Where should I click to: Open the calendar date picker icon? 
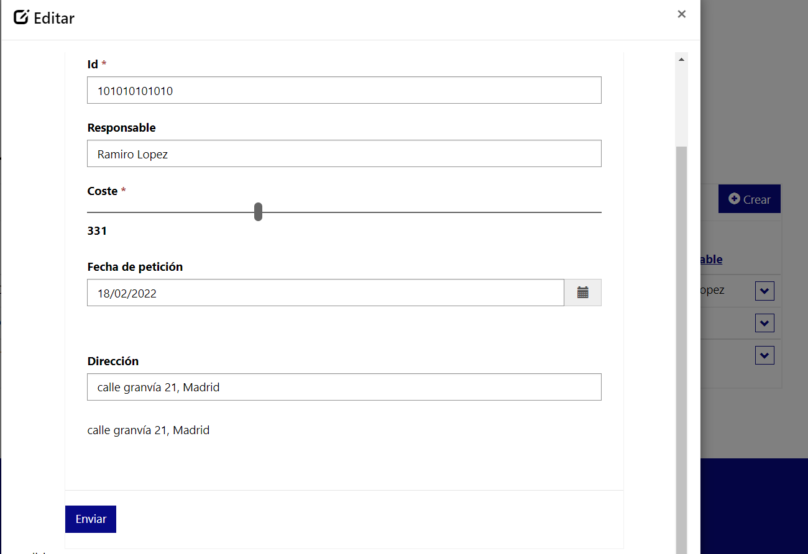582,293
